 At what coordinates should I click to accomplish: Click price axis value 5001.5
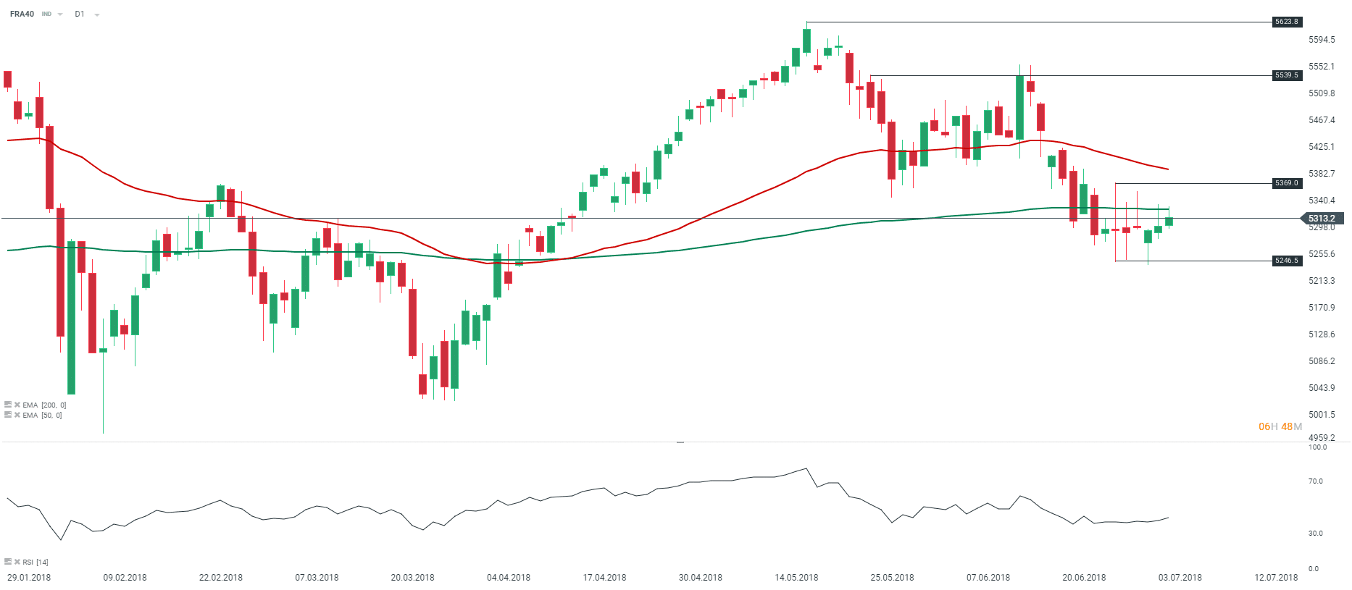(1322, 415)
